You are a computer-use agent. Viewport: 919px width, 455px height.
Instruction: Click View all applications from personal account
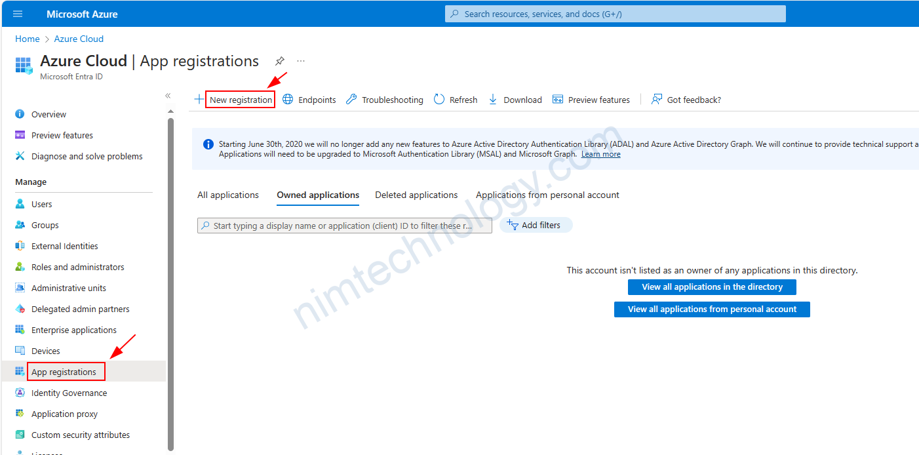(x=712, y=309)
